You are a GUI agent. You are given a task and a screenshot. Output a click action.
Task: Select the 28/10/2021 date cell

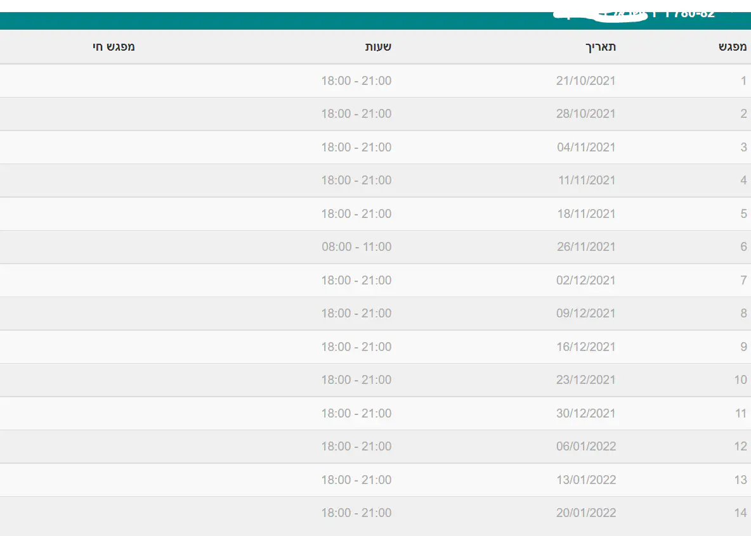pyautogui.click(x=585, y=114)
